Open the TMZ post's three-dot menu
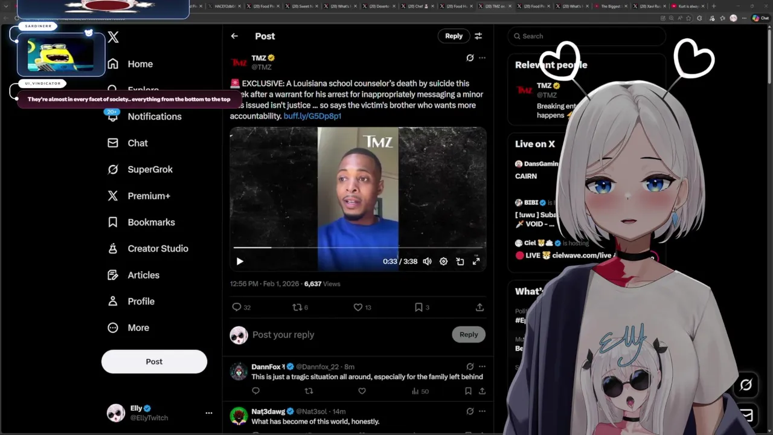 [x=482, y=58]
